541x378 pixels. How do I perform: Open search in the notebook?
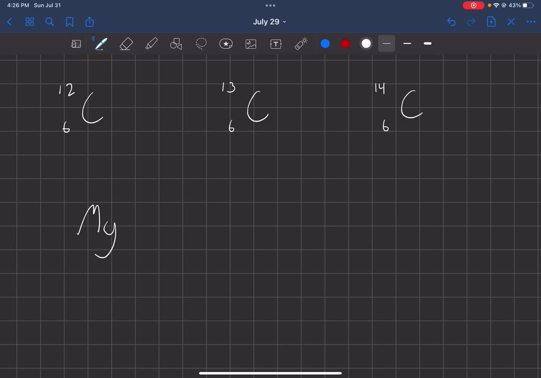tap(50, 22)
